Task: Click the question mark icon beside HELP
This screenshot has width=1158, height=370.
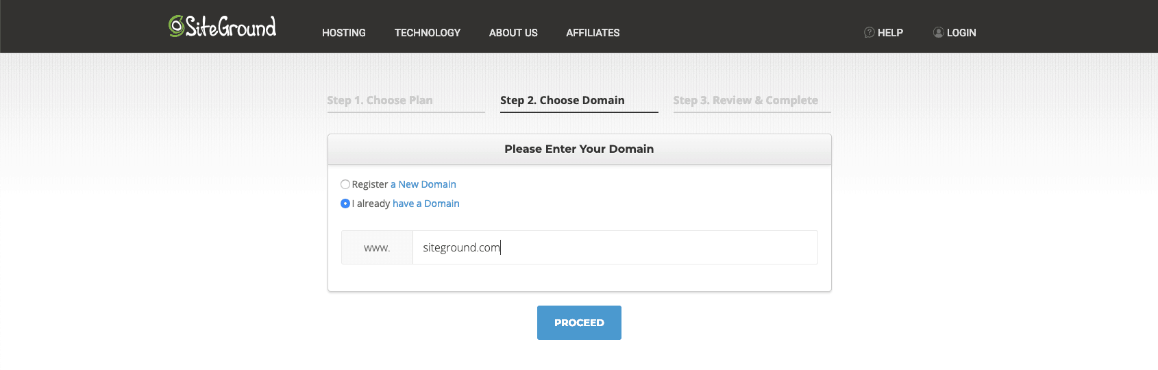Action: coord(869,32)
